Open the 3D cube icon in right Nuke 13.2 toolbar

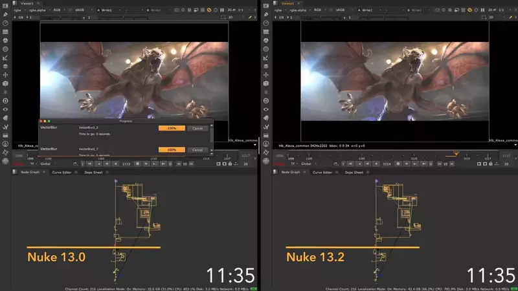266,83
